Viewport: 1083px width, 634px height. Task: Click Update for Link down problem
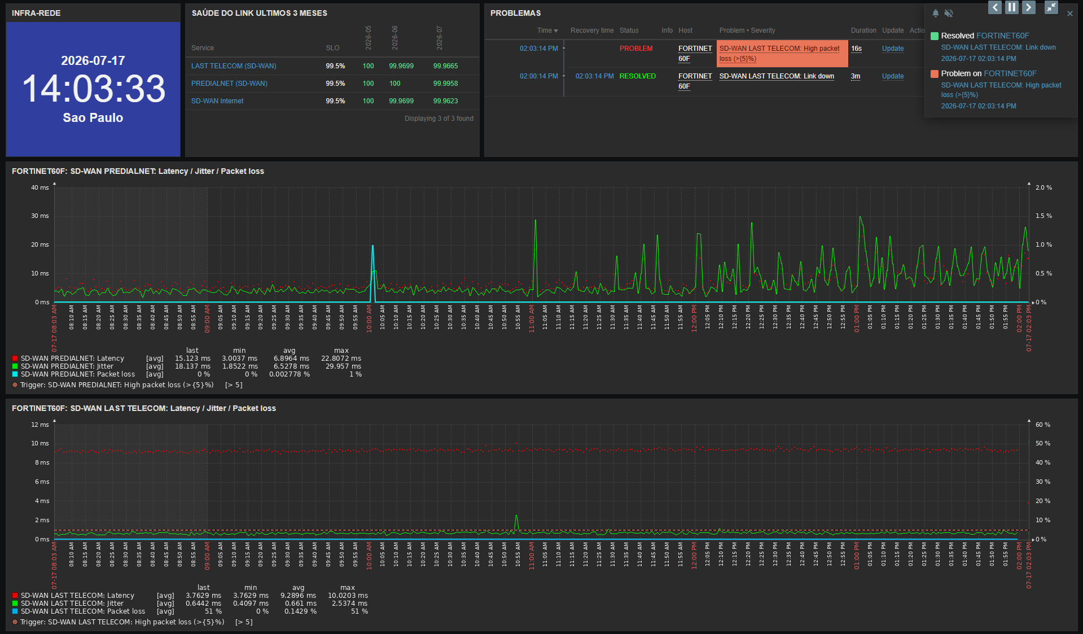pyautogui.click(x=893, y=76)
